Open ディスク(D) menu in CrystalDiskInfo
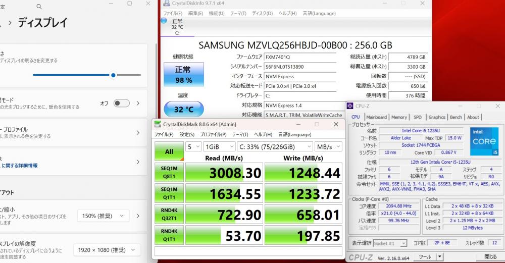The width and height of the screenshot is (505, 263). tap(262, 14)
